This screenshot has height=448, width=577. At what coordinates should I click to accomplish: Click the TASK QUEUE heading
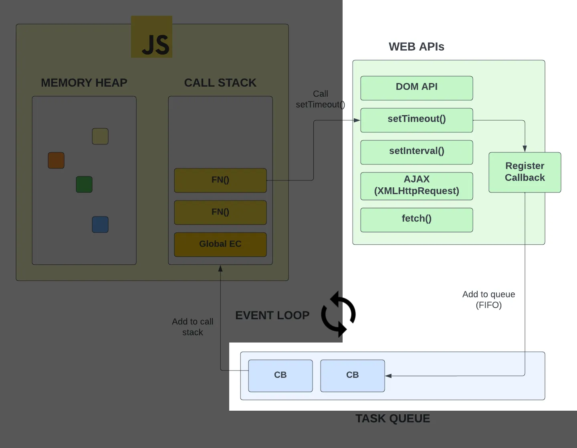pyautogui.click(x=392, y=418)
